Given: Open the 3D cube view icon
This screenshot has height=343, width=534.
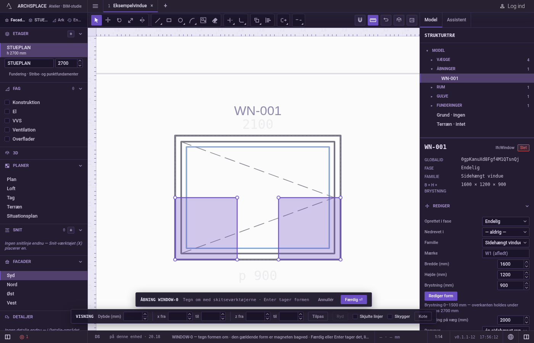Looking at the screenshot, I should coord(399,20).
